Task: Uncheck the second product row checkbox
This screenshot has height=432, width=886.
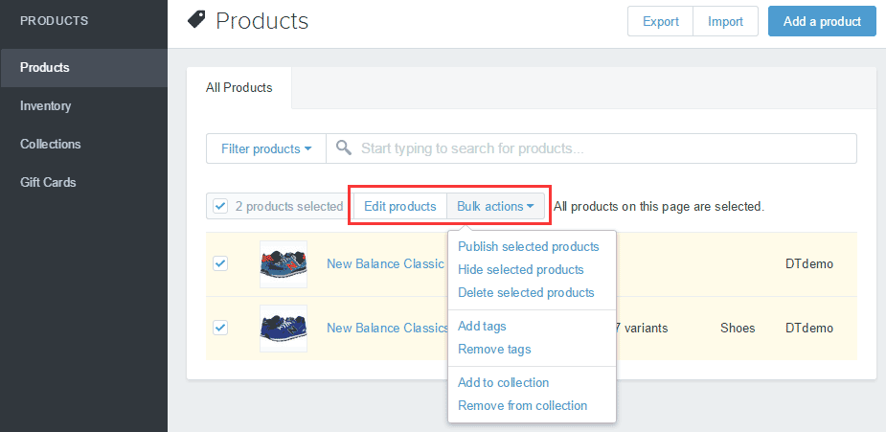Action: (220, 328)
